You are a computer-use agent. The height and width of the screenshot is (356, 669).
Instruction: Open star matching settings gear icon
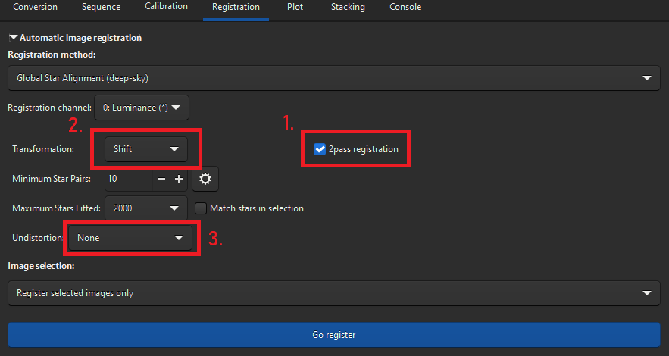pyautogui.click(x=205, y=179)
